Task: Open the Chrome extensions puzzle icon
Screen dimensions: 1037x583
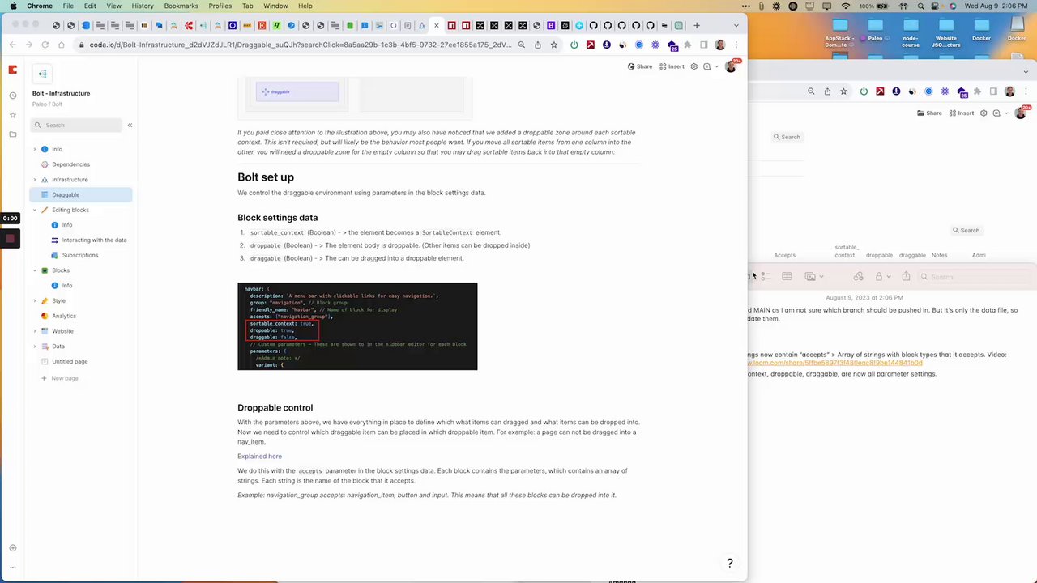Action: pyautogui.click(x=688, y=45)
